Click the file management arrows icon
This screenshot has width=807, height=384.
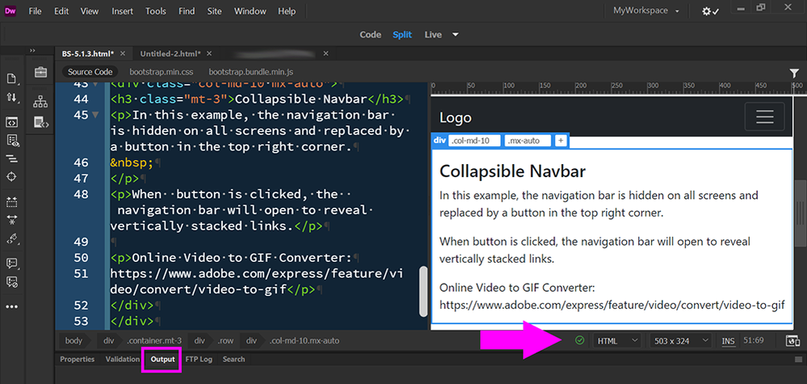[x=12, y=97]
